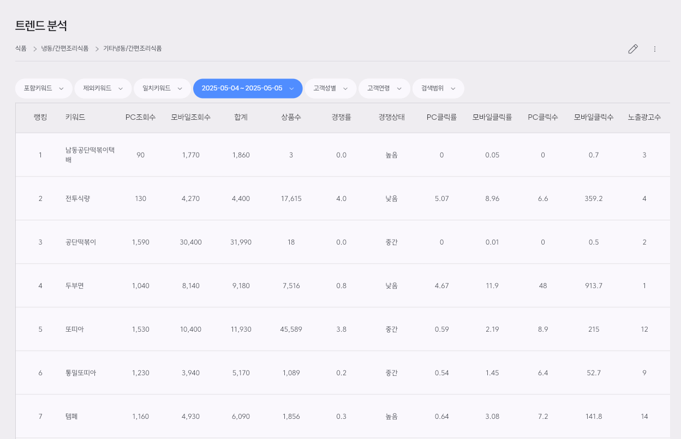Select keyword 통밀또띠아

tap(81, 373)
